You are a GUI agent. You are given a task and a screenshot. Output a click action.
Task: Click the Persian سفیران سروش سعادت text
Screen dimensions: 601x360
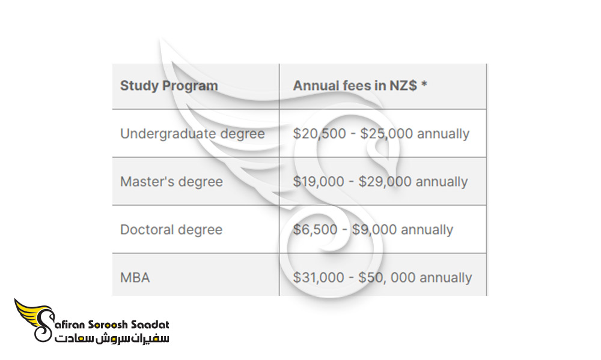[112, 338]
